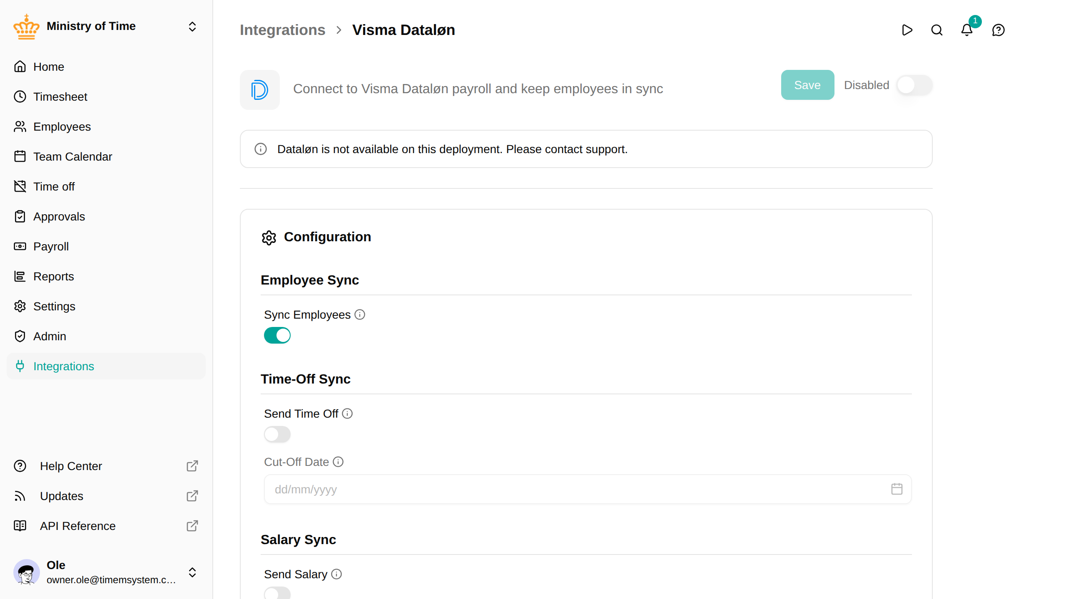1066x599 pixels.
Task: Open calendar picker in Cut-Off Date field
Action: click(x=897, y=489)
